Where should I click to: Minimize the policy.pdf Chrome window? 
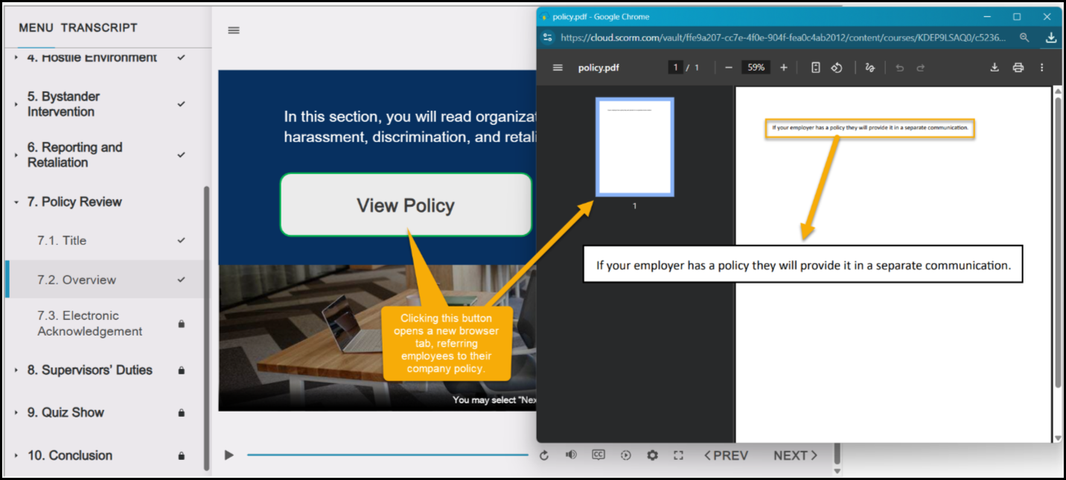coord(989,16)
